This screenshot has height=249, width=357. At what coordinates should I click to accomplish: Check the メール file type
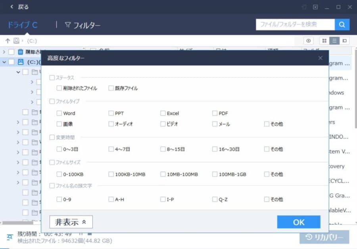tap(215, 124)
